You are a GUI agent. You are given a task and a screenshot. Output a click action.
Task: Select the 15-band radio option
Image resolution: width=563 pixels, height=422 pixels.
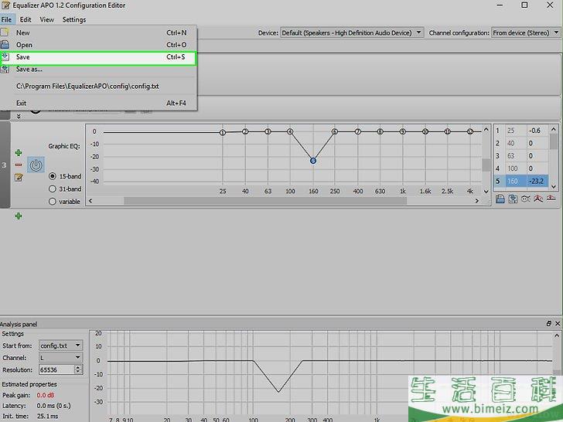[x=53, y=175]
